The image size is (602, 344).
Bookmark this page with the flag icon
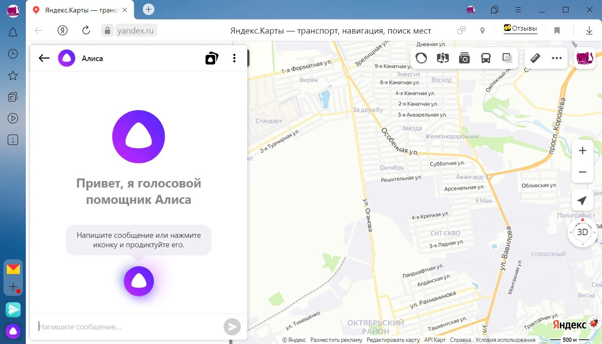[x=557, y=31]
